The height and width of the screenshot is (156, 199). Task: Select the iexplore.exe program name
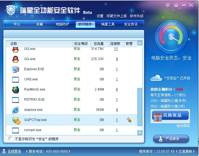(33, 110)
